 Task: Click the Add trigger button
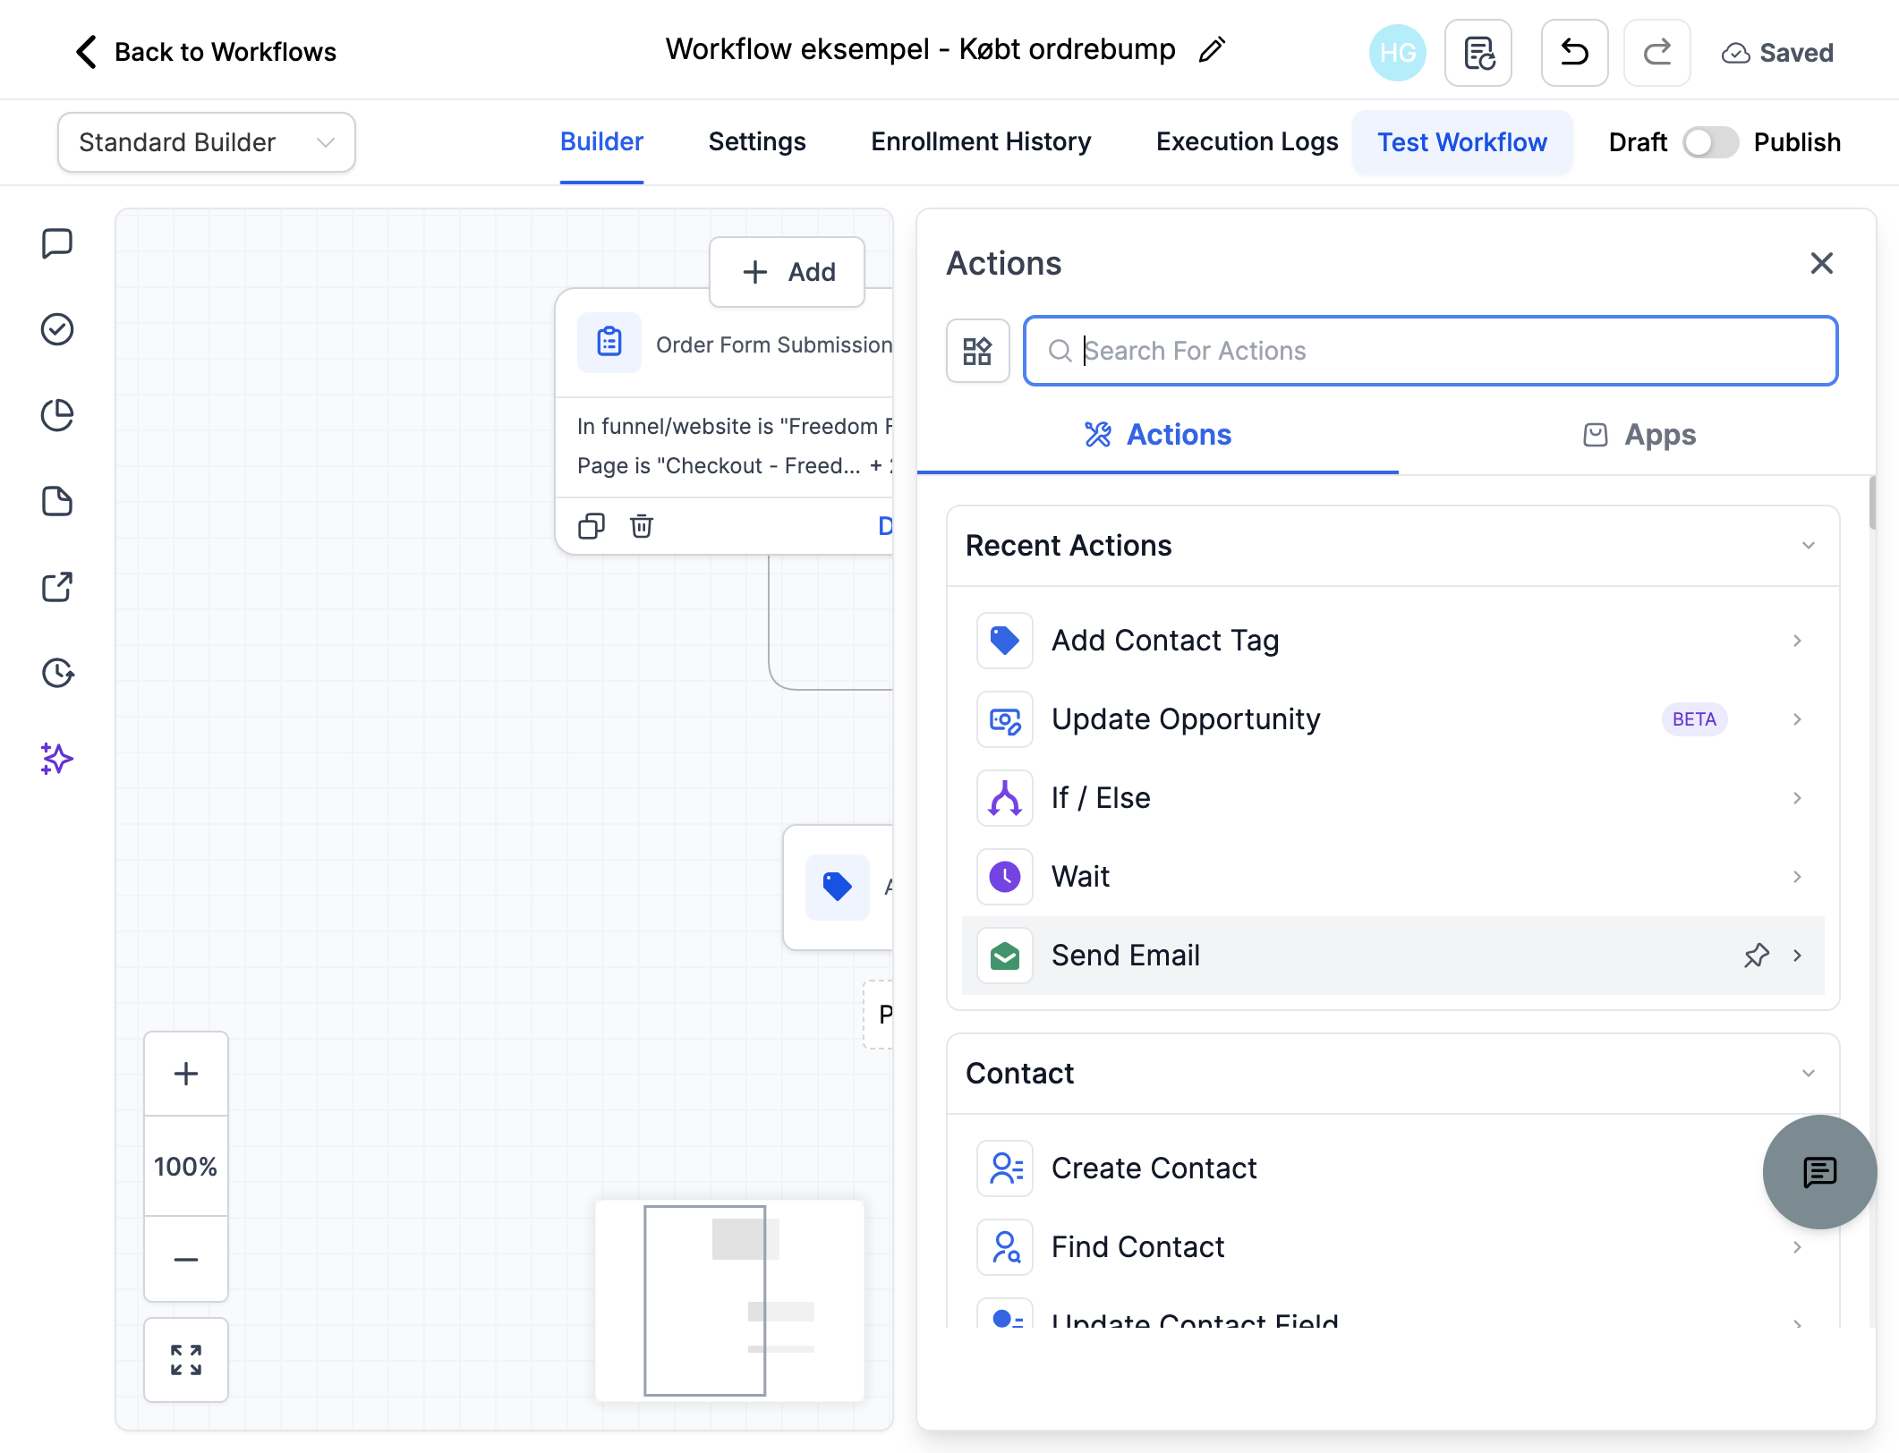pyautogui.click(x=788, y=272)
